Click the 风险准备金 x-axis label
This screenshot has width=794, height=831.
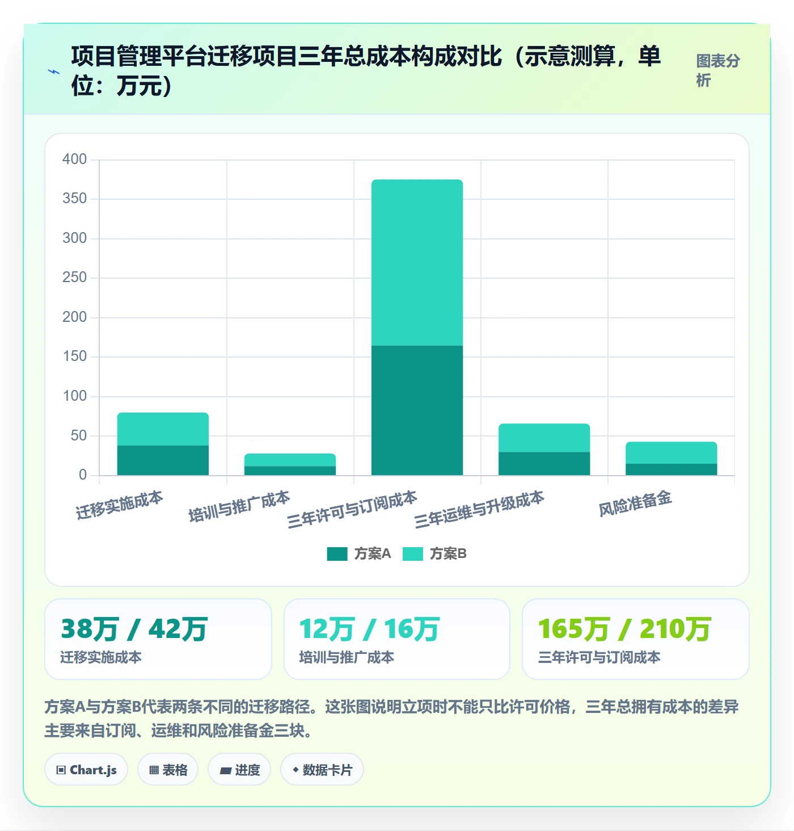635,503
